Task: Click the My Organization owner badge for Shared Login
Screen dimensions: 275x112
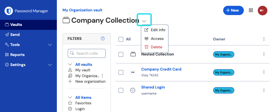Action: pyautogui.click(x=224, y=90)
